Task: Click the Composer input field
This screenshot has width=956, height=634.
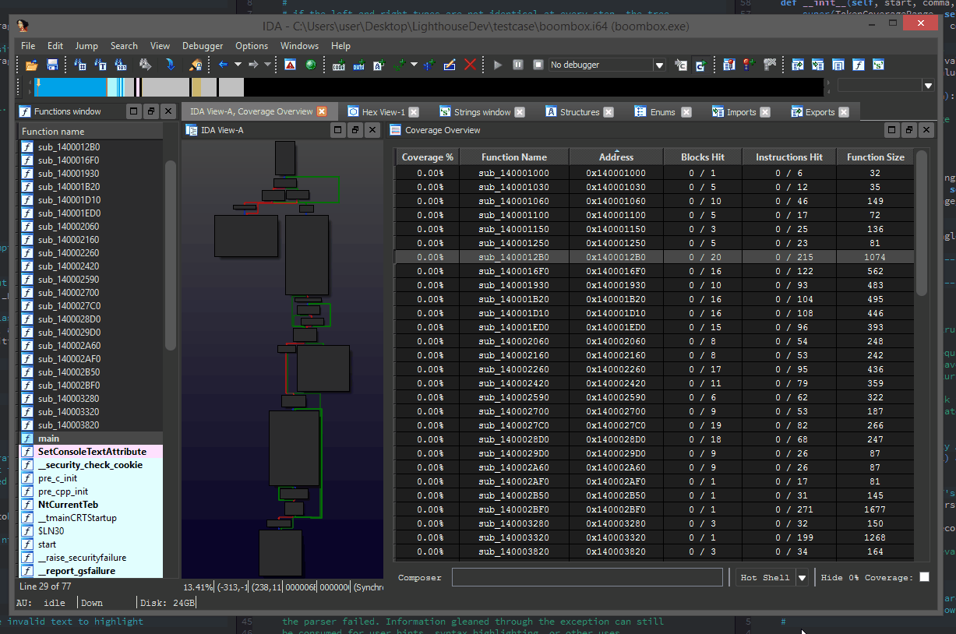Action: point(587,577)
